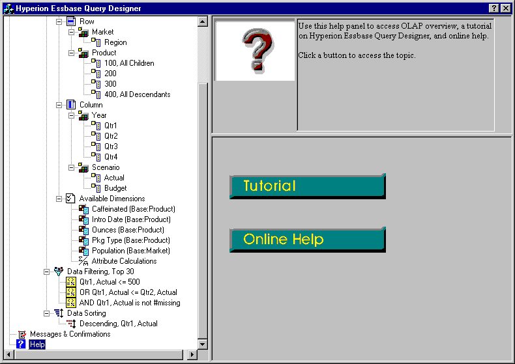Select '400, All Descendants' product member

click(x=137, y=94)
